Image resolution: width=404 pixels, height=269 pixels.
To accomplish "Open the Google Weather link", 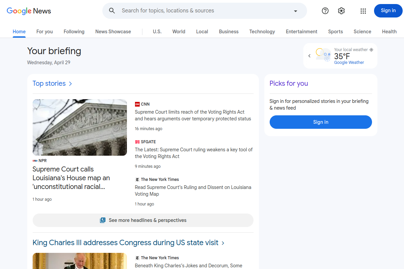I will pyautogui.click(x=349, y=63).
